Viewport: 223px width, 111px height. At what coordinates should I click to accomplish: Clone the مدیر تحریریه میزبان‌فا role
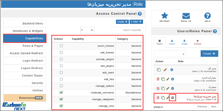163,98
